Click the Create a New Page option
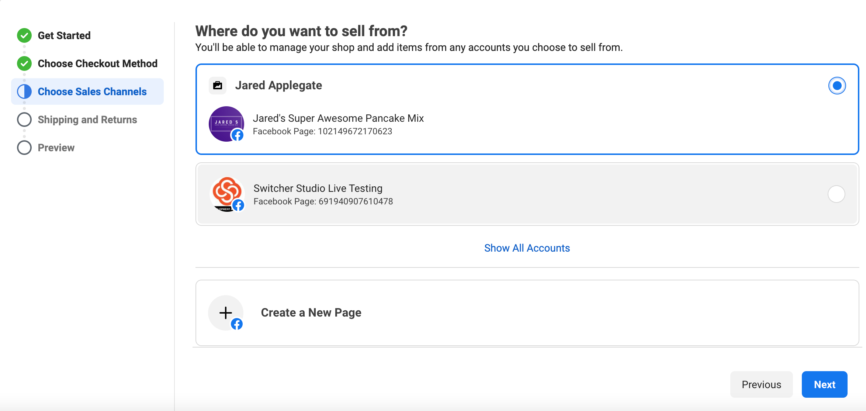Screen dimensions: 866x411 311,312
